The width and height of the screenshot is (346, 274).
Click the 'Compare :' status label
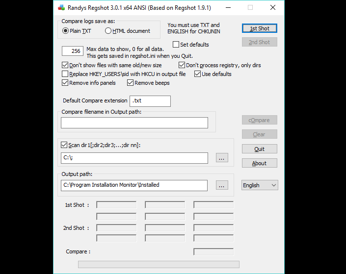78,251
